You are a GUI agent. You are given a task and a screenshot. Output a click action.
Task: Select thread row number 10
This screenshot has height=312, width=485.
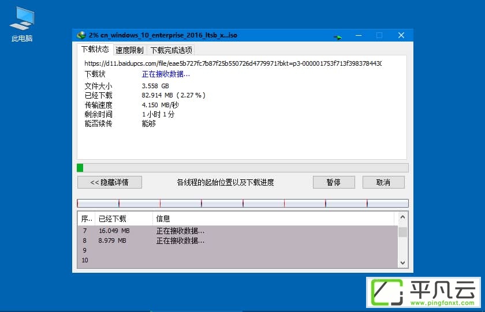click(237, 260)
